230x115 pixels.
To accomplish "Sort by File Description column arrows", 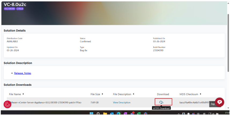I will 133,94.
